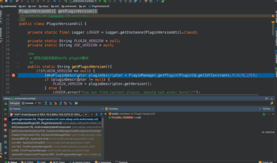
Task: Click the getPluginVersion() breadcrumb
Action: tap(77, 11)
